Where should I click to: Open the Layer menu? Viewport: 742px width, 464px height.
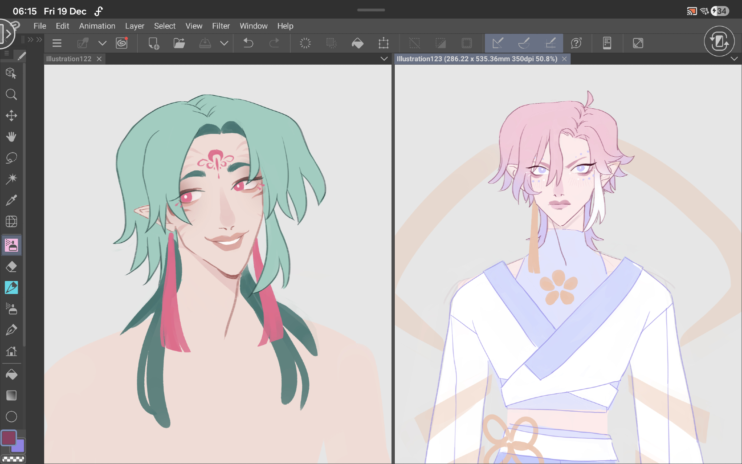tap(134, 26)
